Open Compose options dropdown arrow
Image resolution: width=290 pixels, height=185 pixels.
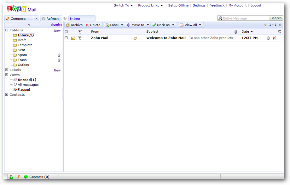coord(36,18)
